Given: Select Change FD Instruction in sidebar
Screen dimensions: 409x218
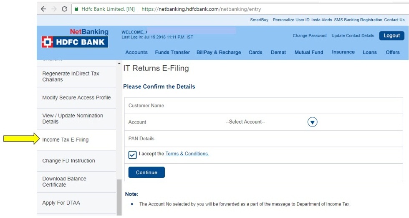Looking at the screenshot, I should [x=76, y=160].
